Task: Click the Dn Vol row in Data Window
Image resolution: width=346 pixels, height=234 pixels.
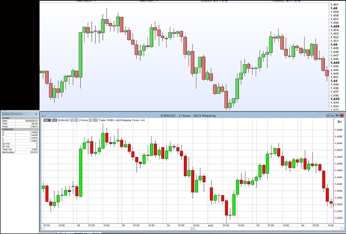Action: click(x=20, y=146)
